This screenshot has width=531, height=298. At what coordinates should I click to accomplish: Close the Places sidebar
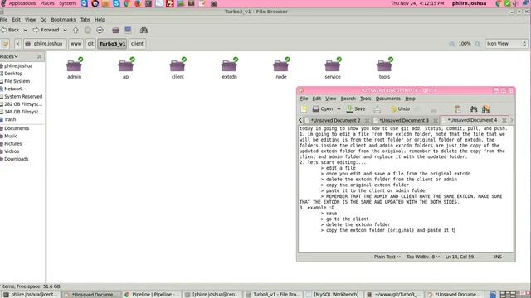(x=40, y=56)
